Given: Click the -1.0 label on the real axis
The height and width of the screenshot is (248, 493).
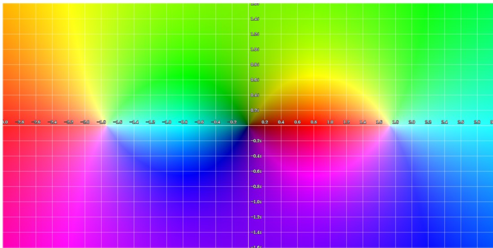Looking at the screenshot, I should click(167, 122).
